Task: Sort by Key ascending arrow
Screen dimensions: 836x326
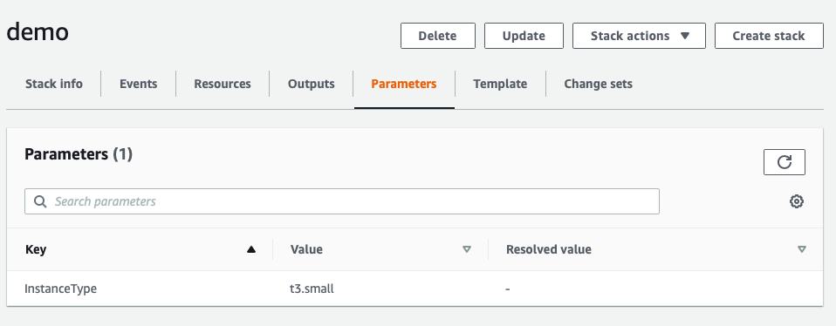Action: coord(251,249)
